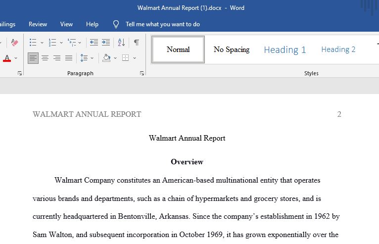The height and width of the screenshot is (244, 379).
Task: Decrease the paragraph indent
Action: tap(94, 43)
